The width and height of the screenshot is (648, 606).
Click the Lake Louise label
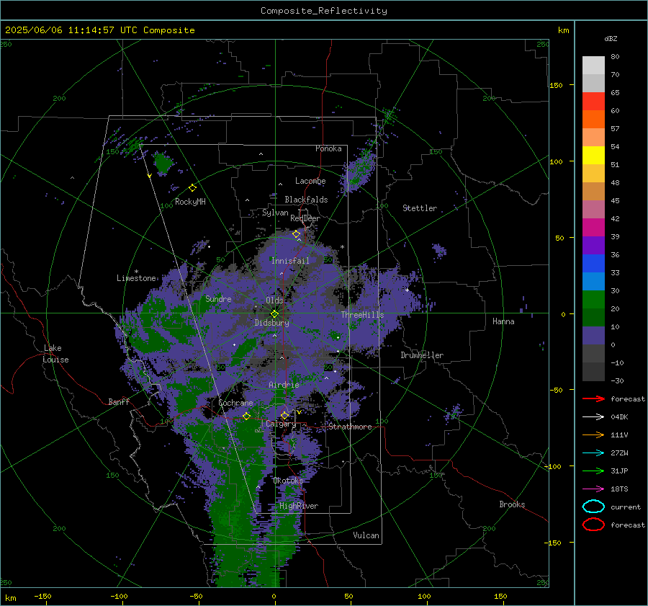tap(56, 354)
